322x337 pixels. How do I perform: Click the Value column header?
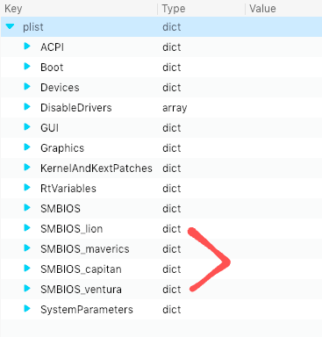262,9
